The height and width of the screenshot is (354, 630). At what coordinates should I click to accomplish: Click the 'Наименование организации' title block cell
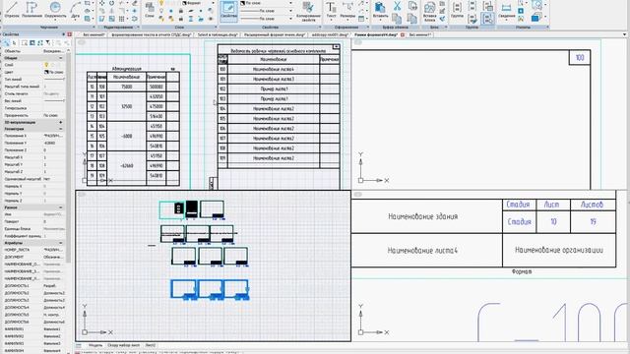click(559, 250)
